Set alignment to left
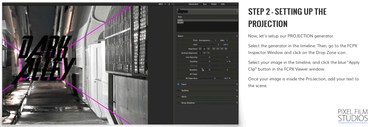 click(x=200, y=48)
